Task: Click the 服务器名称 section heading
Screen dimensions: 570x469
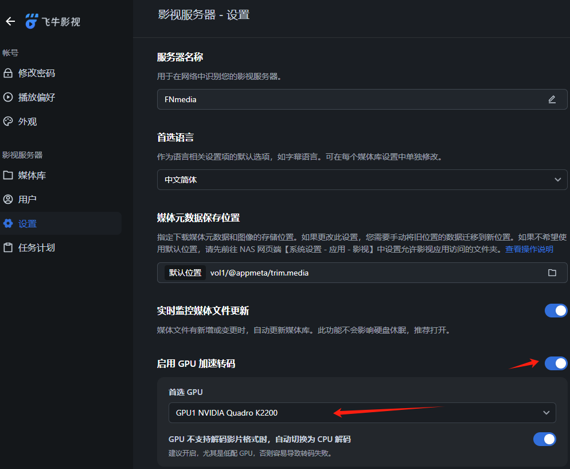Action: pos(180,57)
